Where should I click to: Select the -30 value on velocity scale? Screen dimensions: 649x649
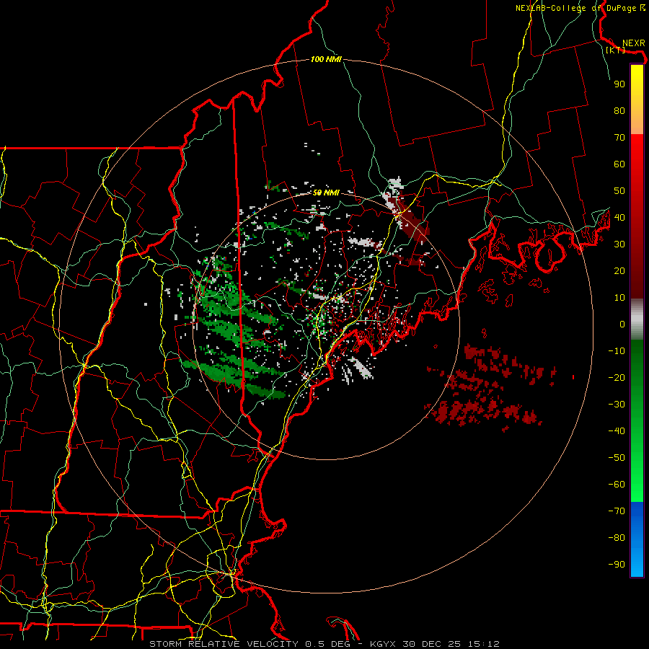(x=617, y=405)
